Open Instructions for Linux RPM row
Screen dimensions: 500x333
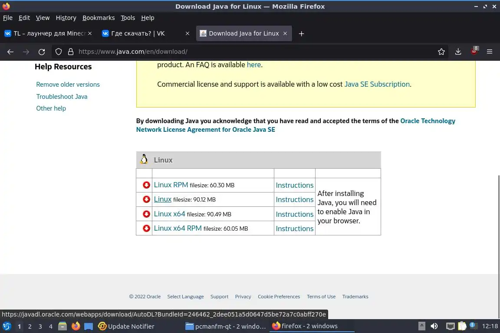[295, 185]
